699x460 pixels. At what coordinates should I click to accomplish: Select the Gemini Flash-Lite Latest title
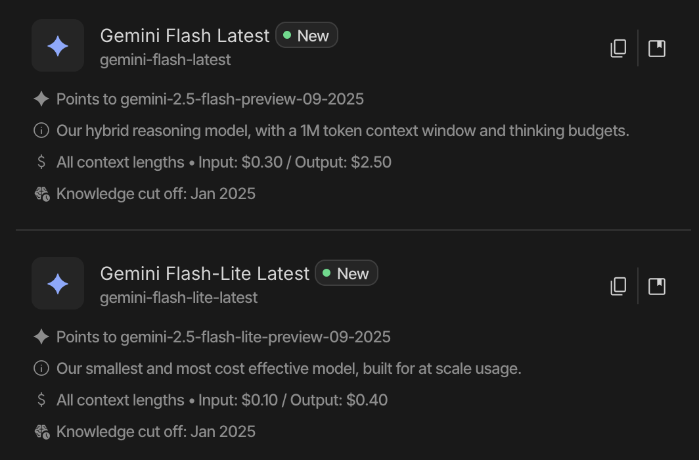click(x=204, y=273)
